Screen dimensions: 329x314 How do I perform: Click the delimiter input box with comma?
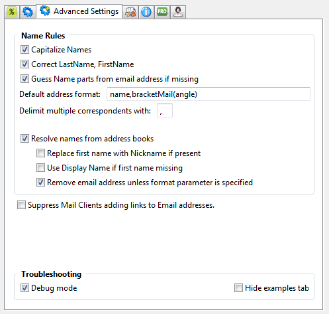click(165, 111)
